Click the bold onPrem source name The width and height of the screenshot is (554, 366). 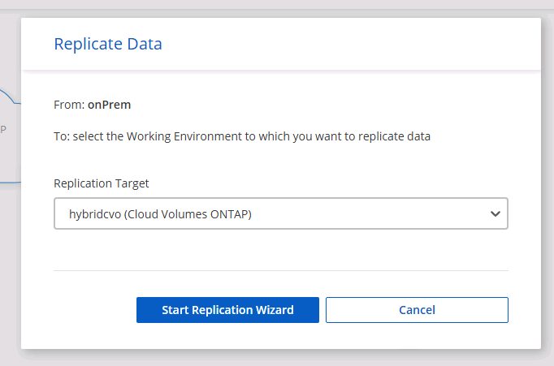pos(109,105)
